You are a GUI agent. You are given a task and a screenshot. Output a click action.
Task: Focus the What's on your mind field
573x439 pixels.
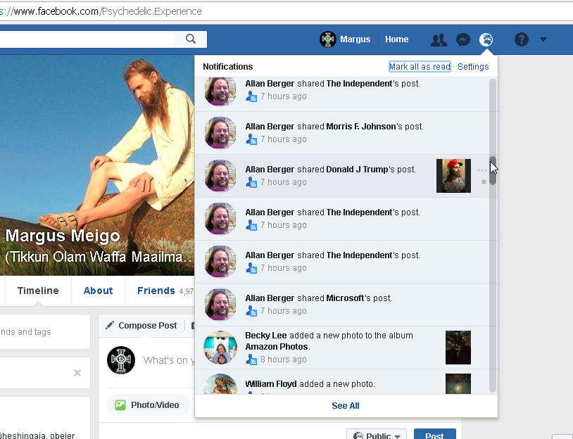pyautogui.click(x=168, y=360)
